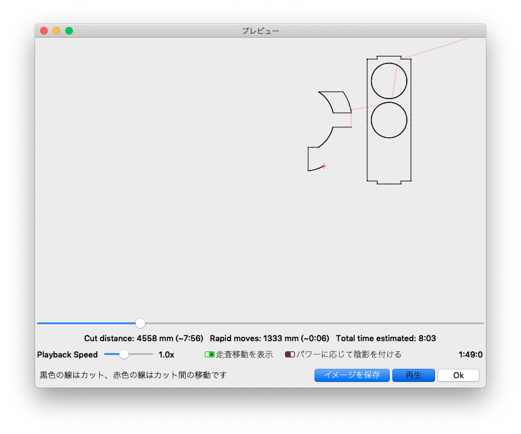Image resolution: width=521 pixels, height=434 pixels.
Task: Click the yellow minimize window button
Action: tap(56, 31)
